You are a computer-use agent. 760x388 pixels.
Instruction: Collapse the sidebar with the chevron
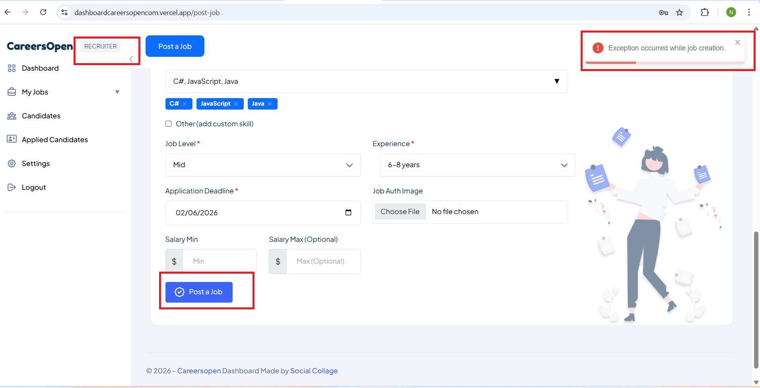click(131, 59)
